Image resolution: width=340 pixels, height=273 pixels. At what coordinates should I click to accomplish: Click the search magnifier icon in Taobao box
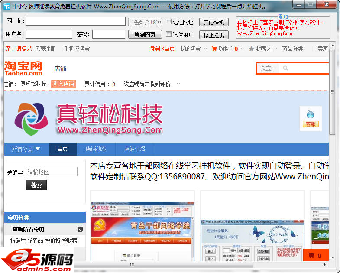click(285, 68)
